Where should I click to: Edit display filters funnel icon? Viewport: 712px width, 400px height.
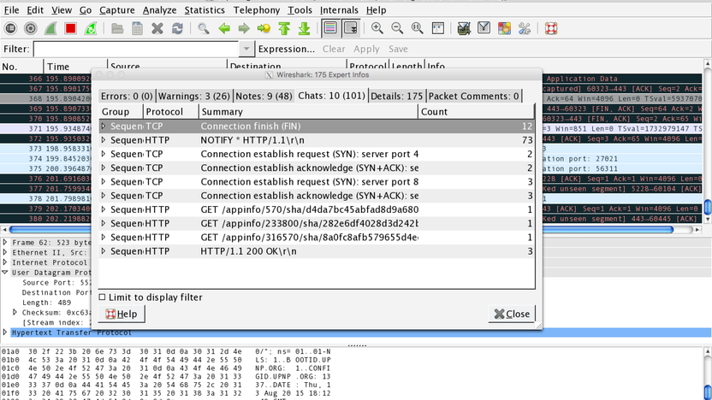tap(484, 28)
